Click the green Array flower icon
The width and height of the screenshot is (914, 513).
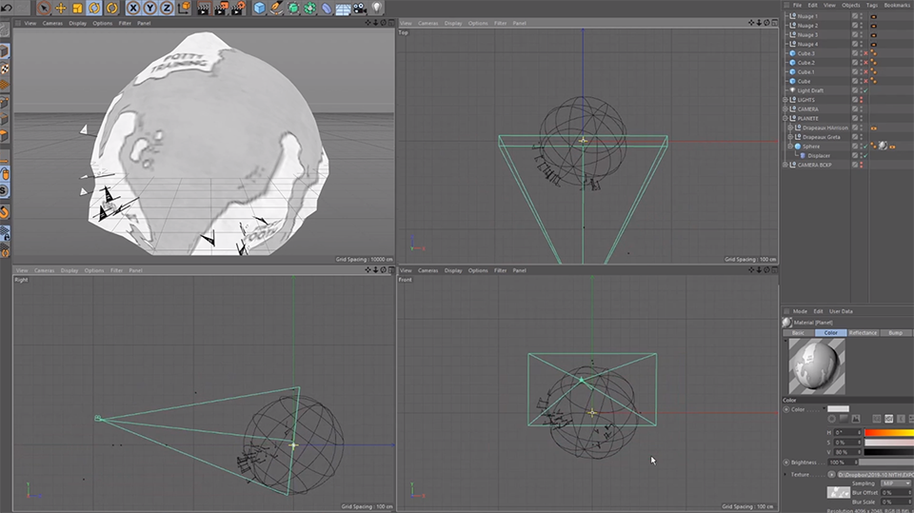(309, 8)
